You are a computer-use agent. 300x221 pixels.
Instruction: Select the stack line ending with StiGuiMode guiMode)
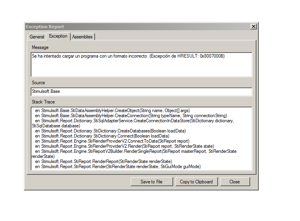(118, 167)
